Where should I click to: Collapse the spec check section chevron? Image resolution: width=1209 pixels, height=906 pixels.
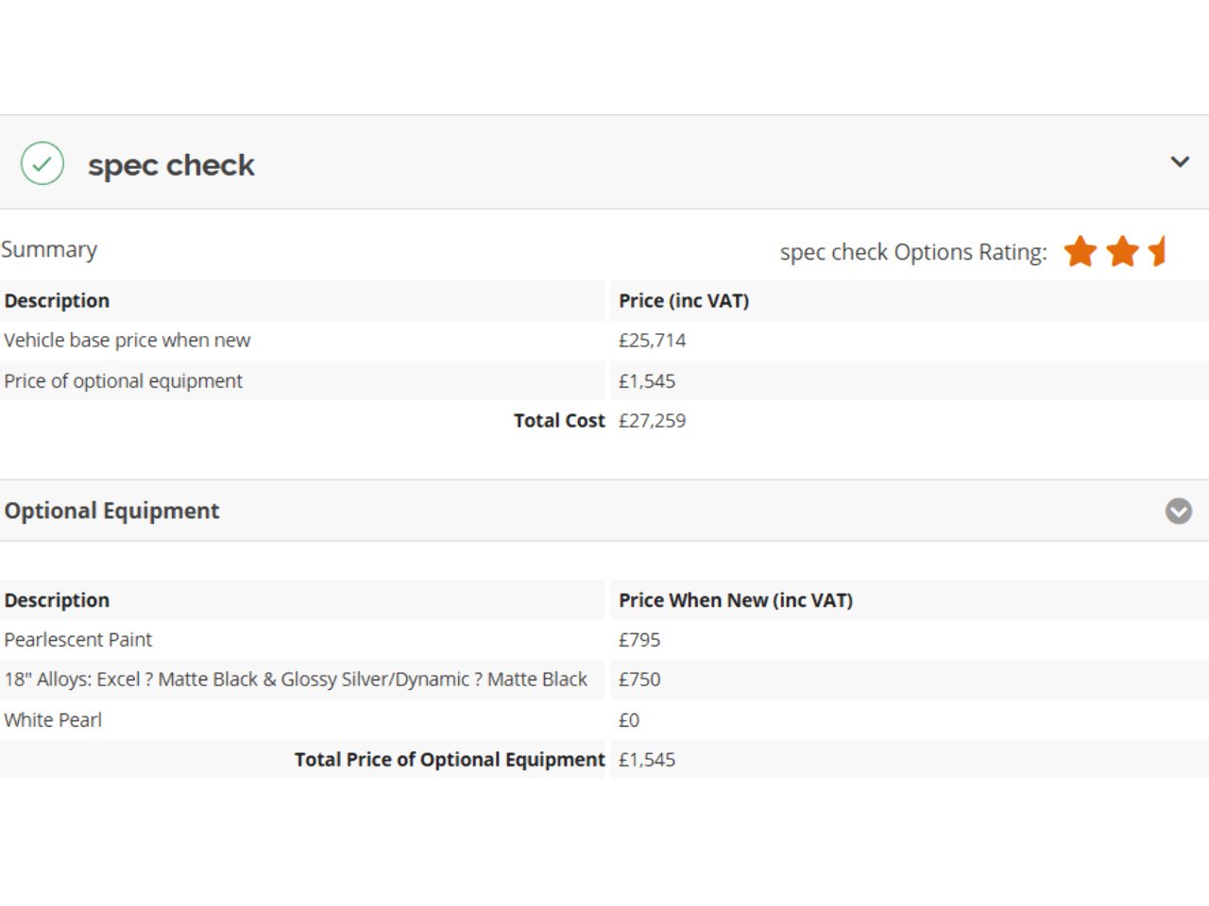(x=1180, y=161)
